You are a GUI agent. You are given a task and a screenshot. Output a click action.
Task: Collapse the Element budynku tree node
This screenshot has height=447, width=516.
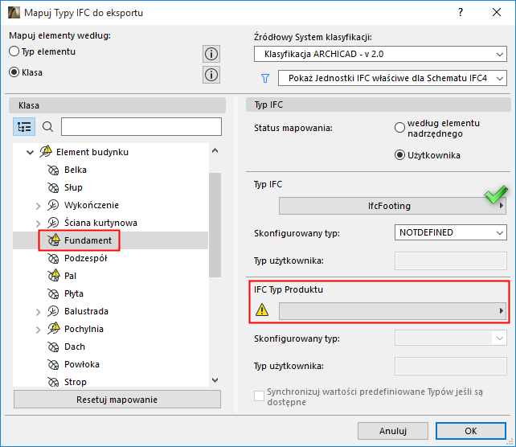pyautogui.click(x=31, y=152)
